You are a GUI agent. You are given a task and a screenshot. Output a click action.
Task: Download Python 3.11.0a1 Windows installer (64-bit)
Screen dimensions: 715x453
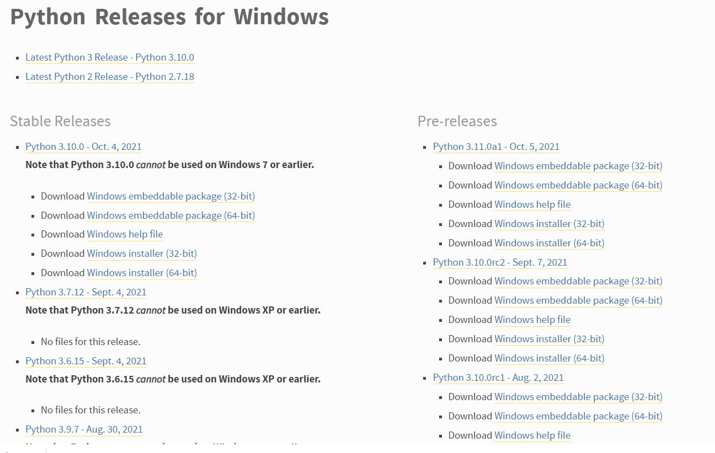pyautogui.click(x=549, y=243)
